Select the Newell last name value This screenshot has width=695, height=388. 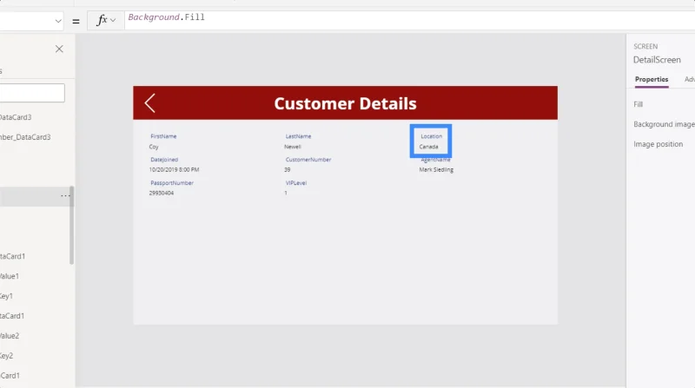click(x=293, y=147)
